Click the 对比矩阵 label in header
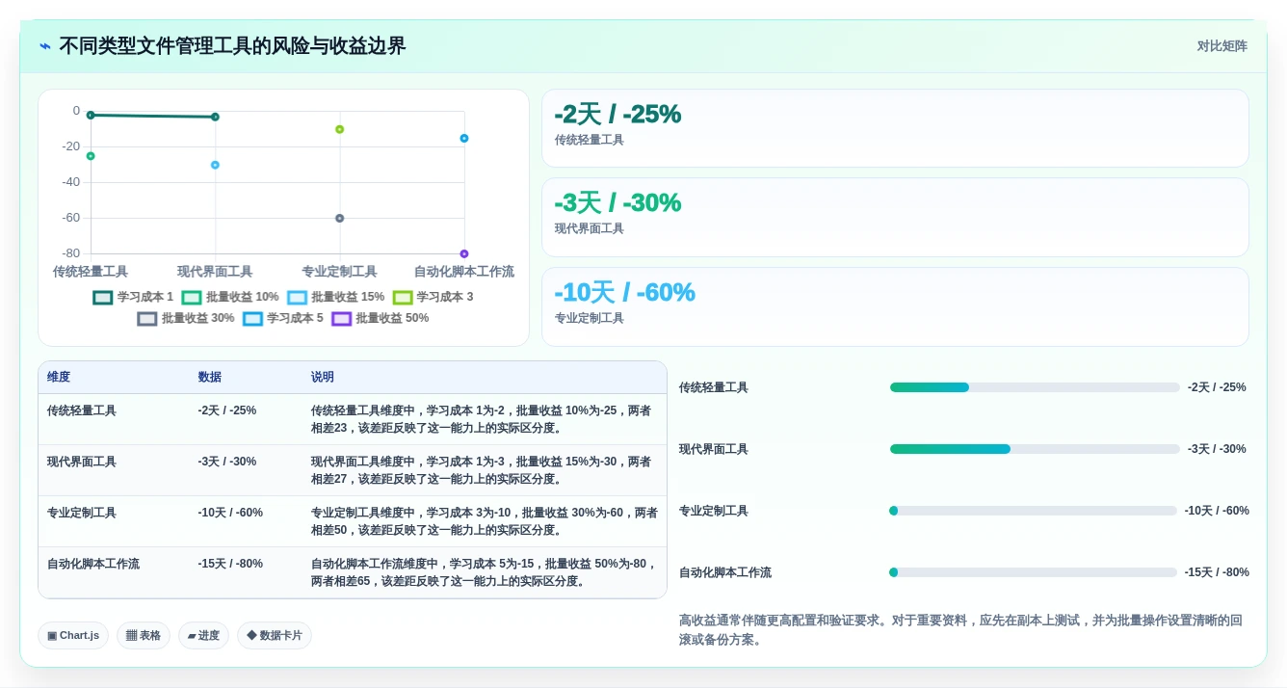1287x688 pixels. tap(1221, 46)
